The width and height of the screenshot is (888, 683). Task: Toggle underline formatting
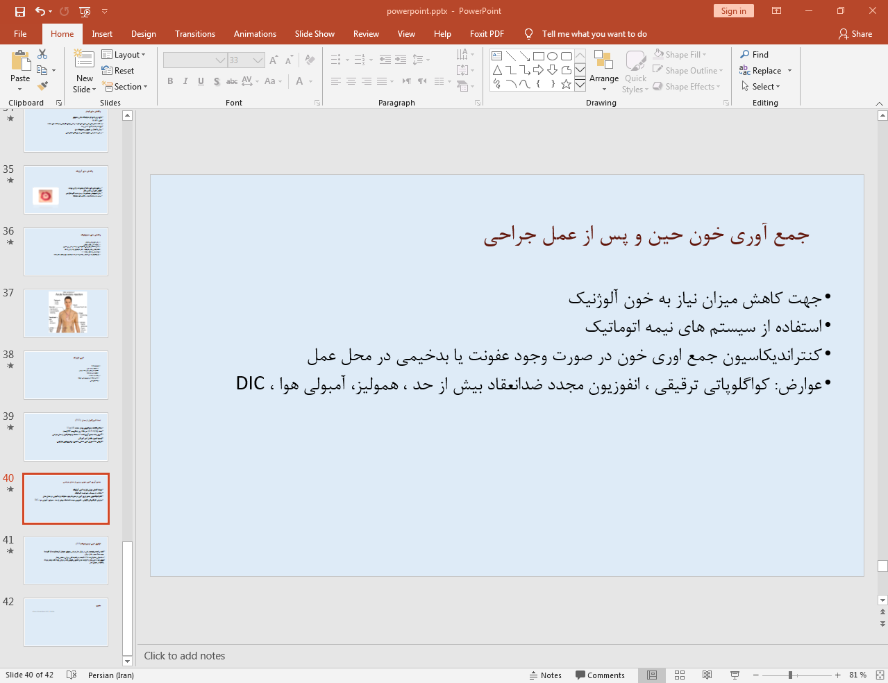[201, 81]
